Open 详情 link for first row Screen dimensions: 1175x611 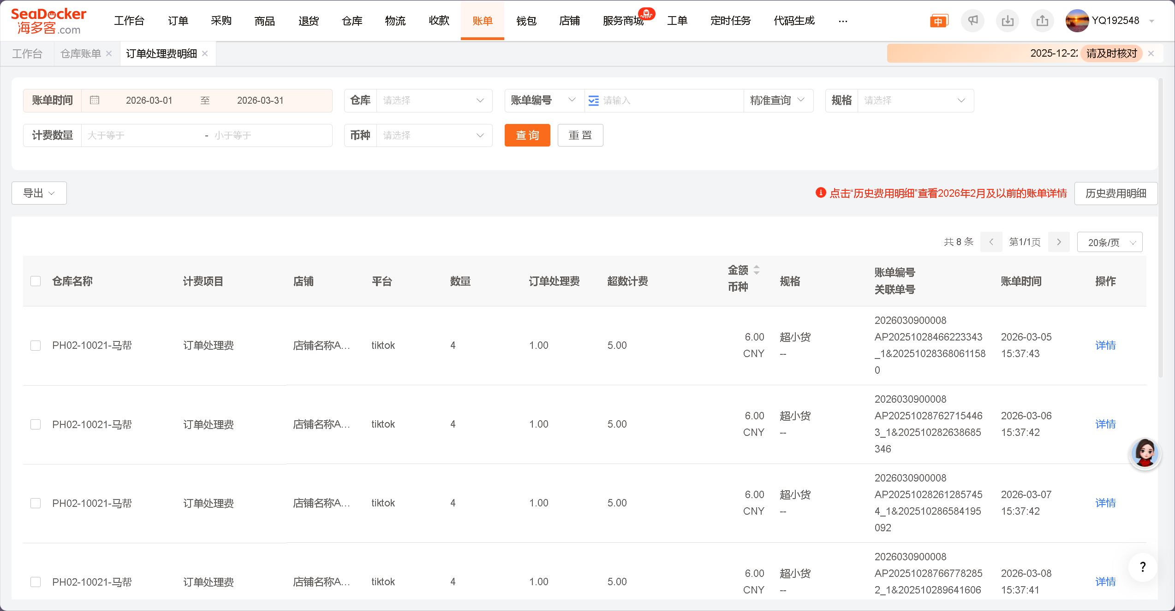coord(1105,345)
